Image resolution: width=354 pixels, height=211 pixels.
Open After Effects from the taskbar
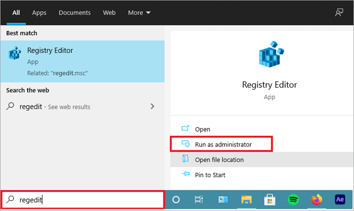(x=340, y=199)
